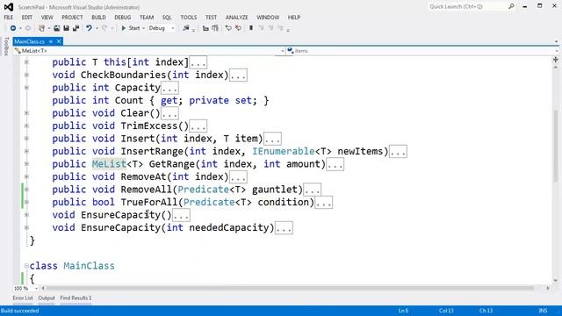Viewport: 562px width, 316px height.
Task: Click the editor split handle above scrollbar
Action: [x=556, y=60]
